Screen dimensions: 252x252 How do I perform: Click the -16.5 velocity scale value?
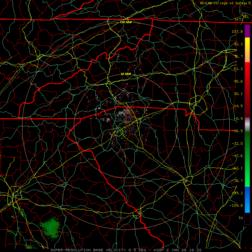tap(237, 131)
